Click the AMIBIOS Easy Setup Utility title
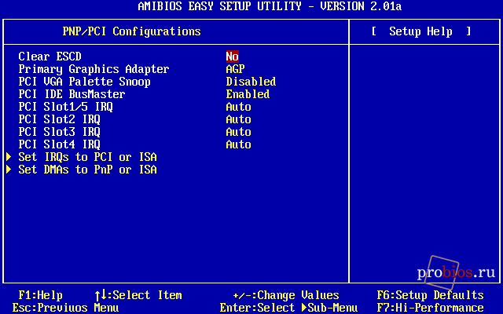This screenshot has height=314, width=503. [270, 6]
